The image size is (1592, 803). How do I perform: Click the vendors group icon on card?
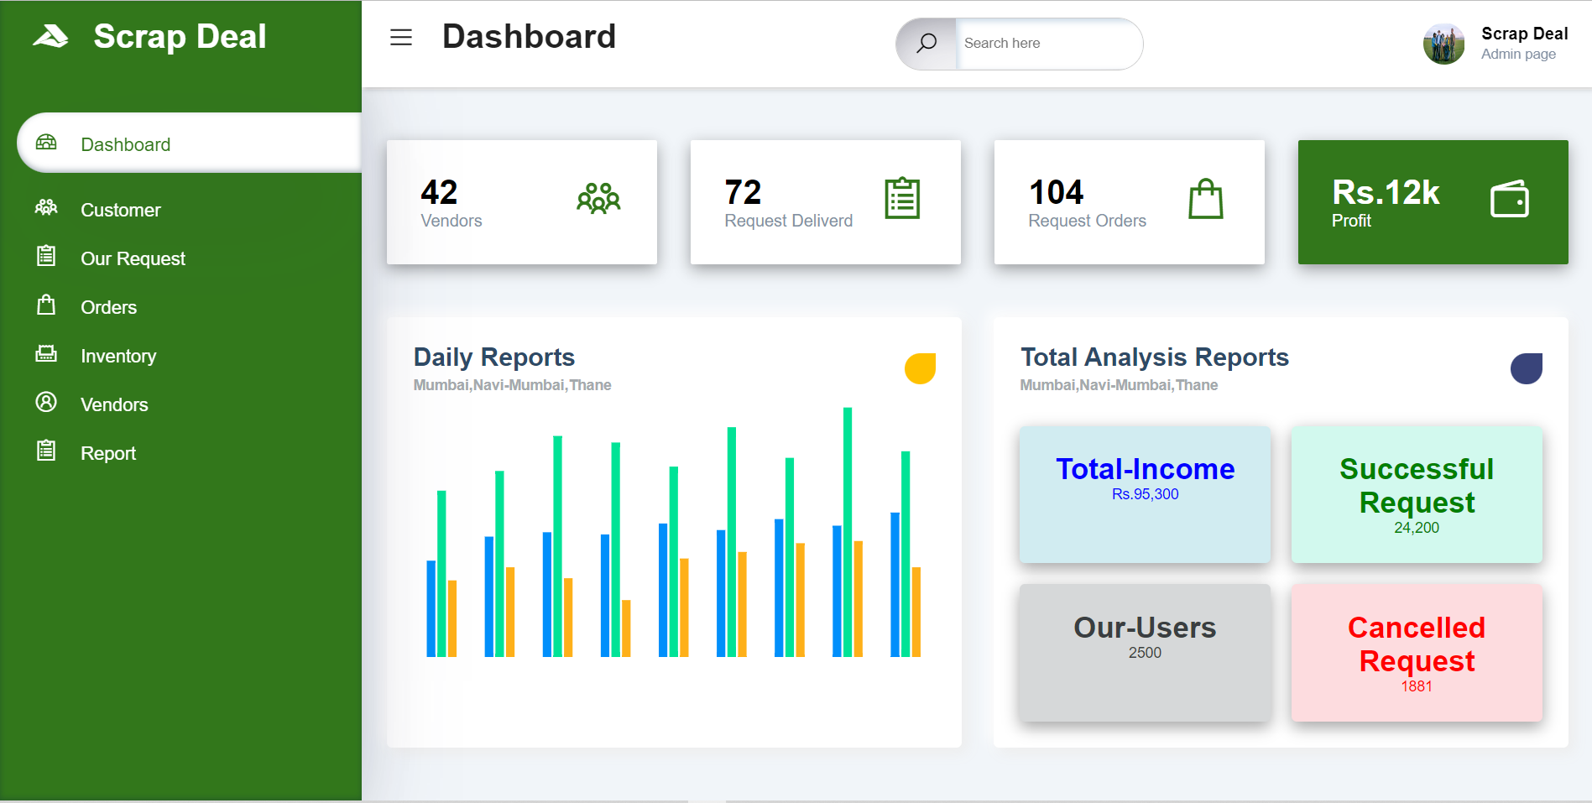pyautogui.click(x=598, y=199)
